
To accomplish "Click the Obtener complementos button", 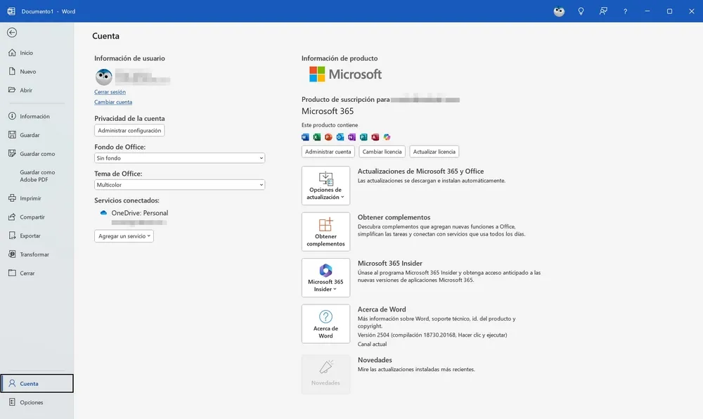I will click(325, 232).
